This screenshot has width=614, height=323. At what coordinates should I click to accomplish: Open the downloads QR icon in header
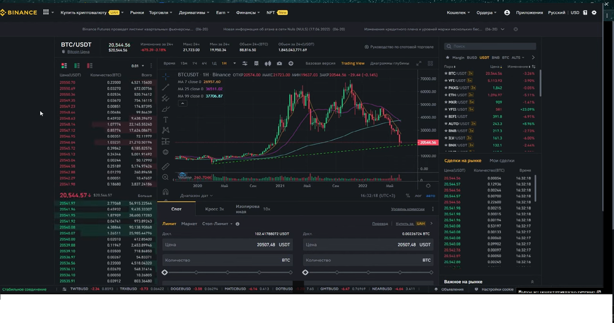click(585, 12)
